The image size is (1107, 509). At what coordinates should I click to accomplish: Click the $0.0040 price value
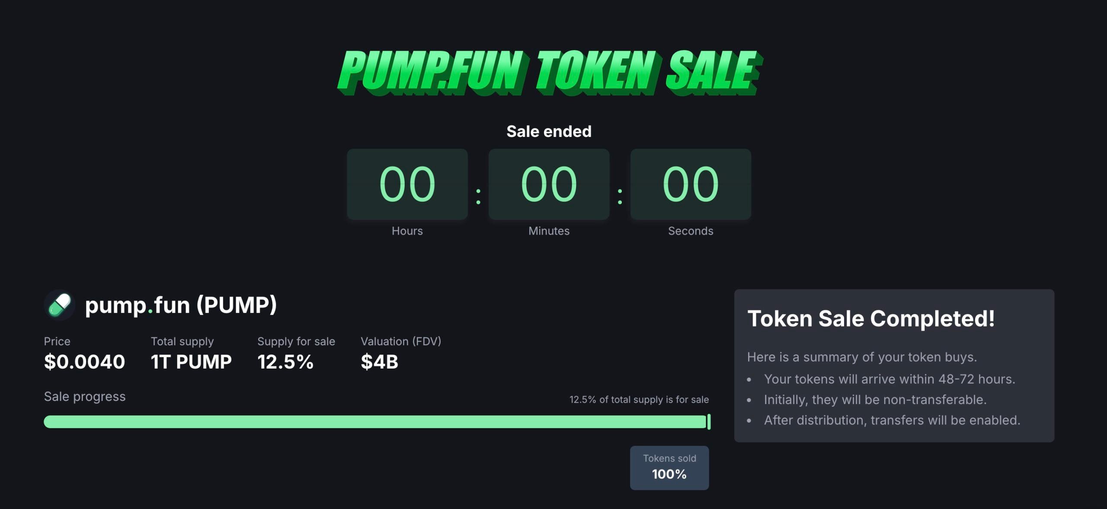tap(84, 362)
